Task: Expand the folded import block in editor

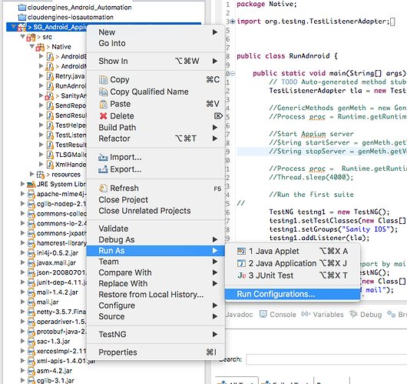Action: 233,22
